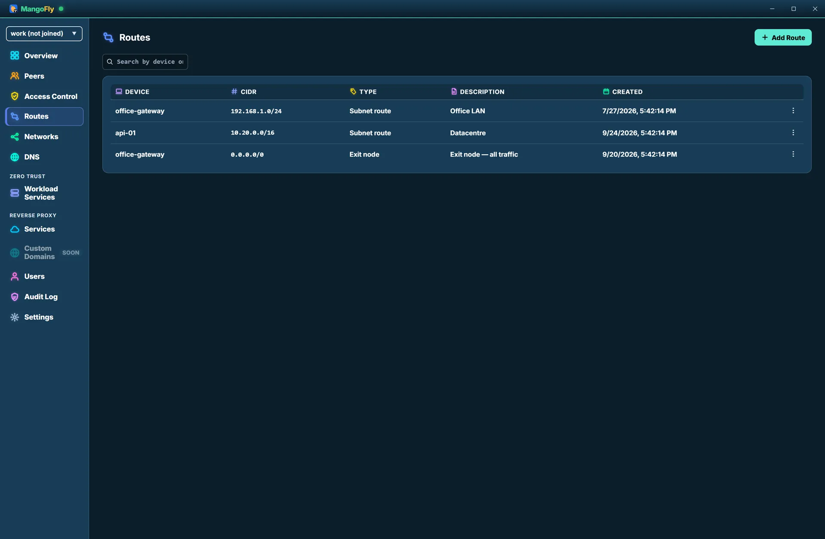Screen dimensions: 825x539
Task: Click the Add Route button
Action: [783, 37]
